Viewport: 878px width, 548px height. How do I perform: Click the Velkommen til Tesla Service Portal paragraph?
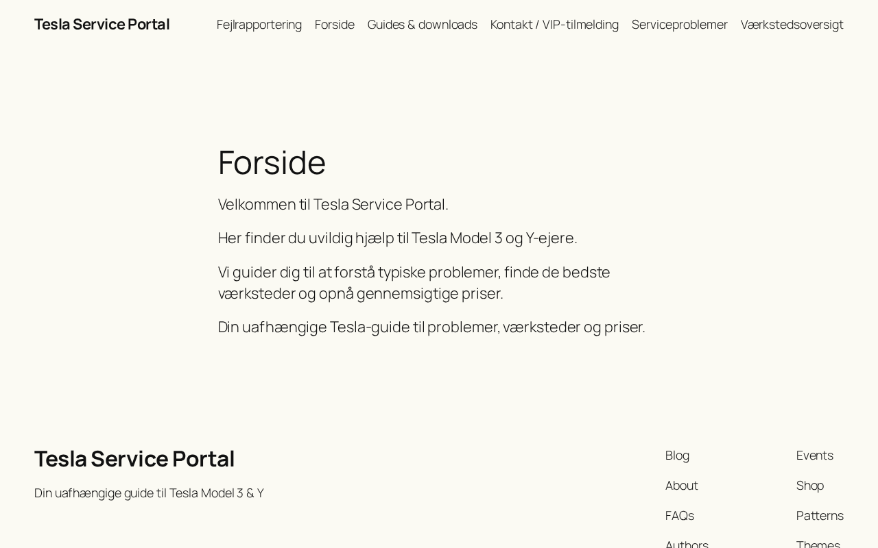[333, 204]
